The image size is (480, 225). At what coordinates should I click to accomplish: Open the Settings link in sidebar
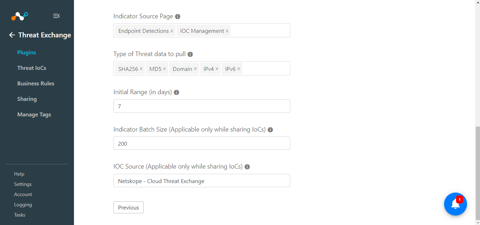pyautogui.click(x=23, y=184)
